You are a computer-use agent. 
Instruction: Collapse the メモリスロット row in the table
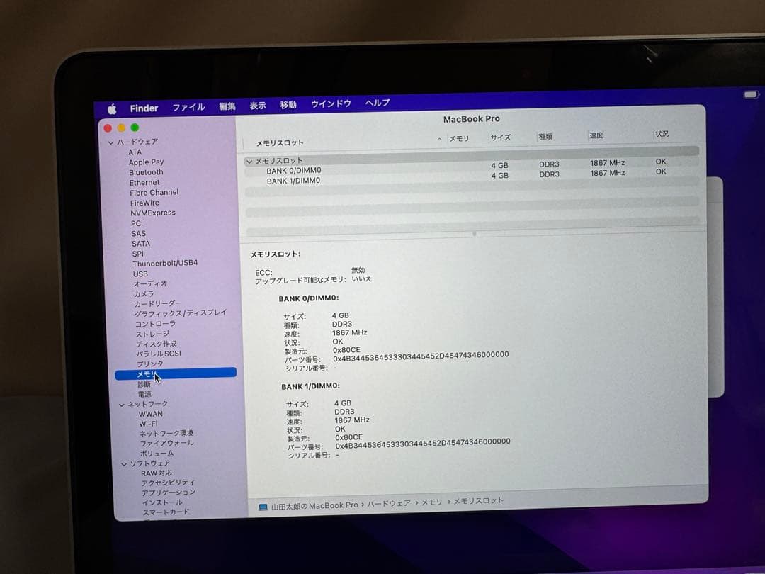[250, 161]
